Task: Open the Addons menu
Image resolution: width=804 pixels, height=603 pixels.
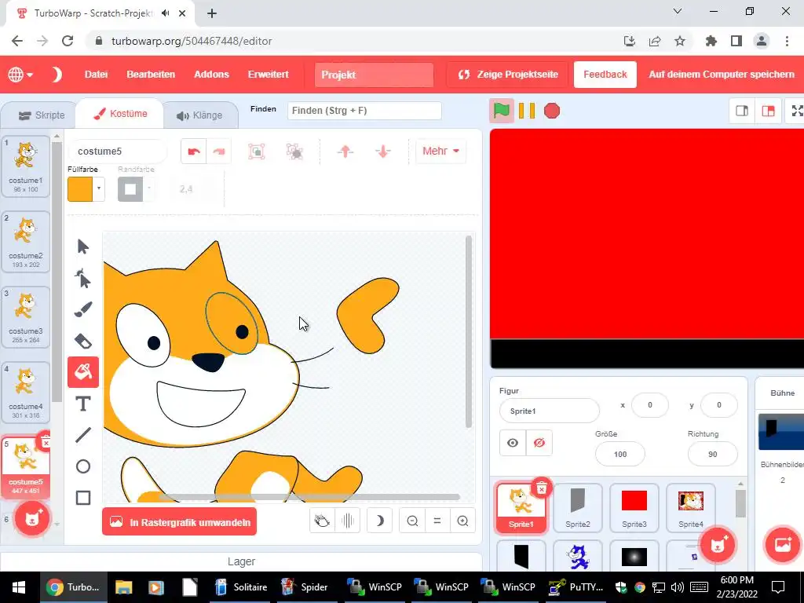Action: pyautogui.click(x=211, y=75)
